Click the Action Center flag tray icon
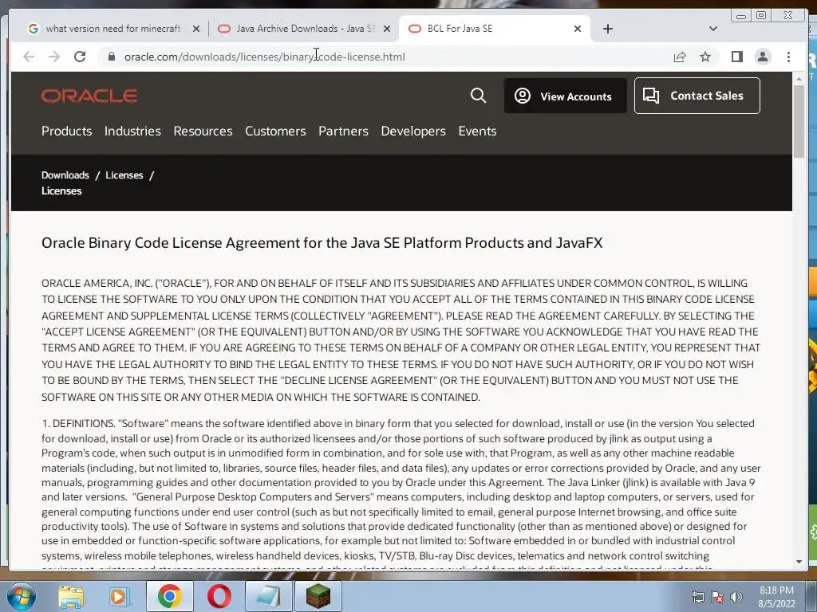 tap(717, 597)
